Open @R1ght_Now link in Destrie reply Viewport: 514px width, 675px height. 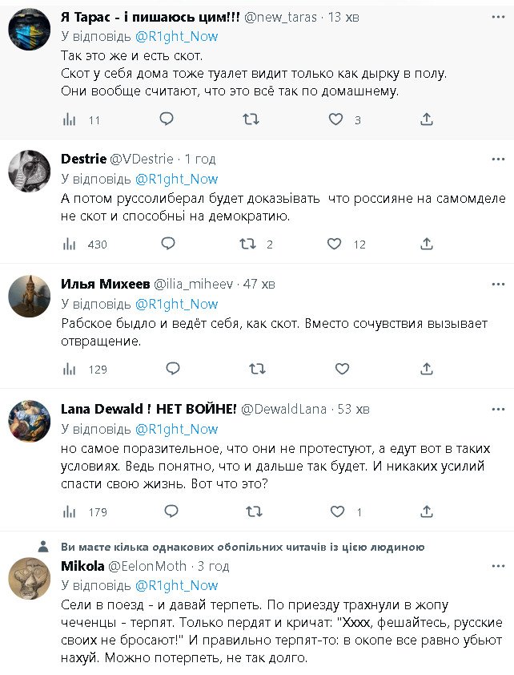click(176, 179)
